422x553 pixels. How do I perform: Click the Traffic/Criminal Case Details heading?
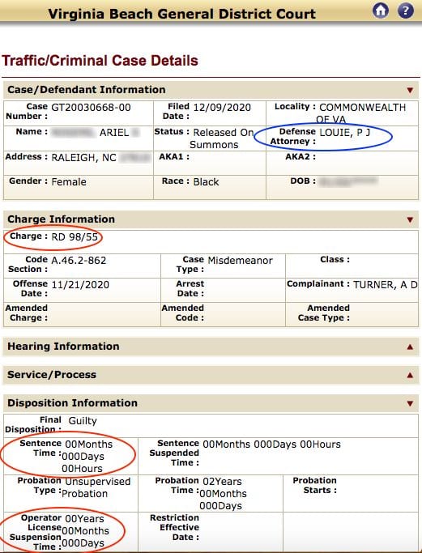pos(100,61)
